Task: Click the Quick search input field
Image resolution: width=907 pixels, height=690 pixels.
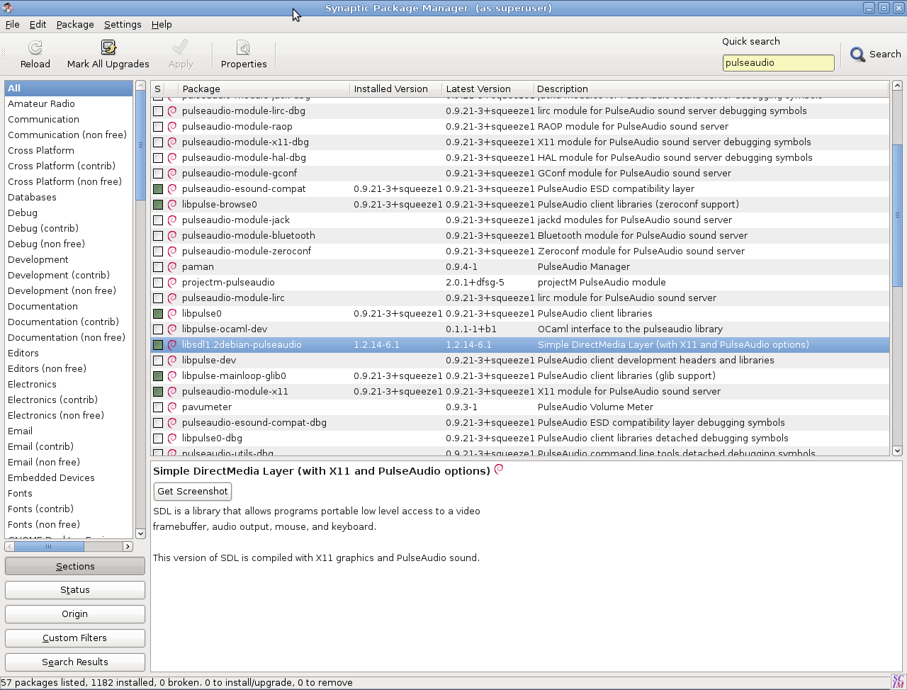Action: (x=778, y=62)
